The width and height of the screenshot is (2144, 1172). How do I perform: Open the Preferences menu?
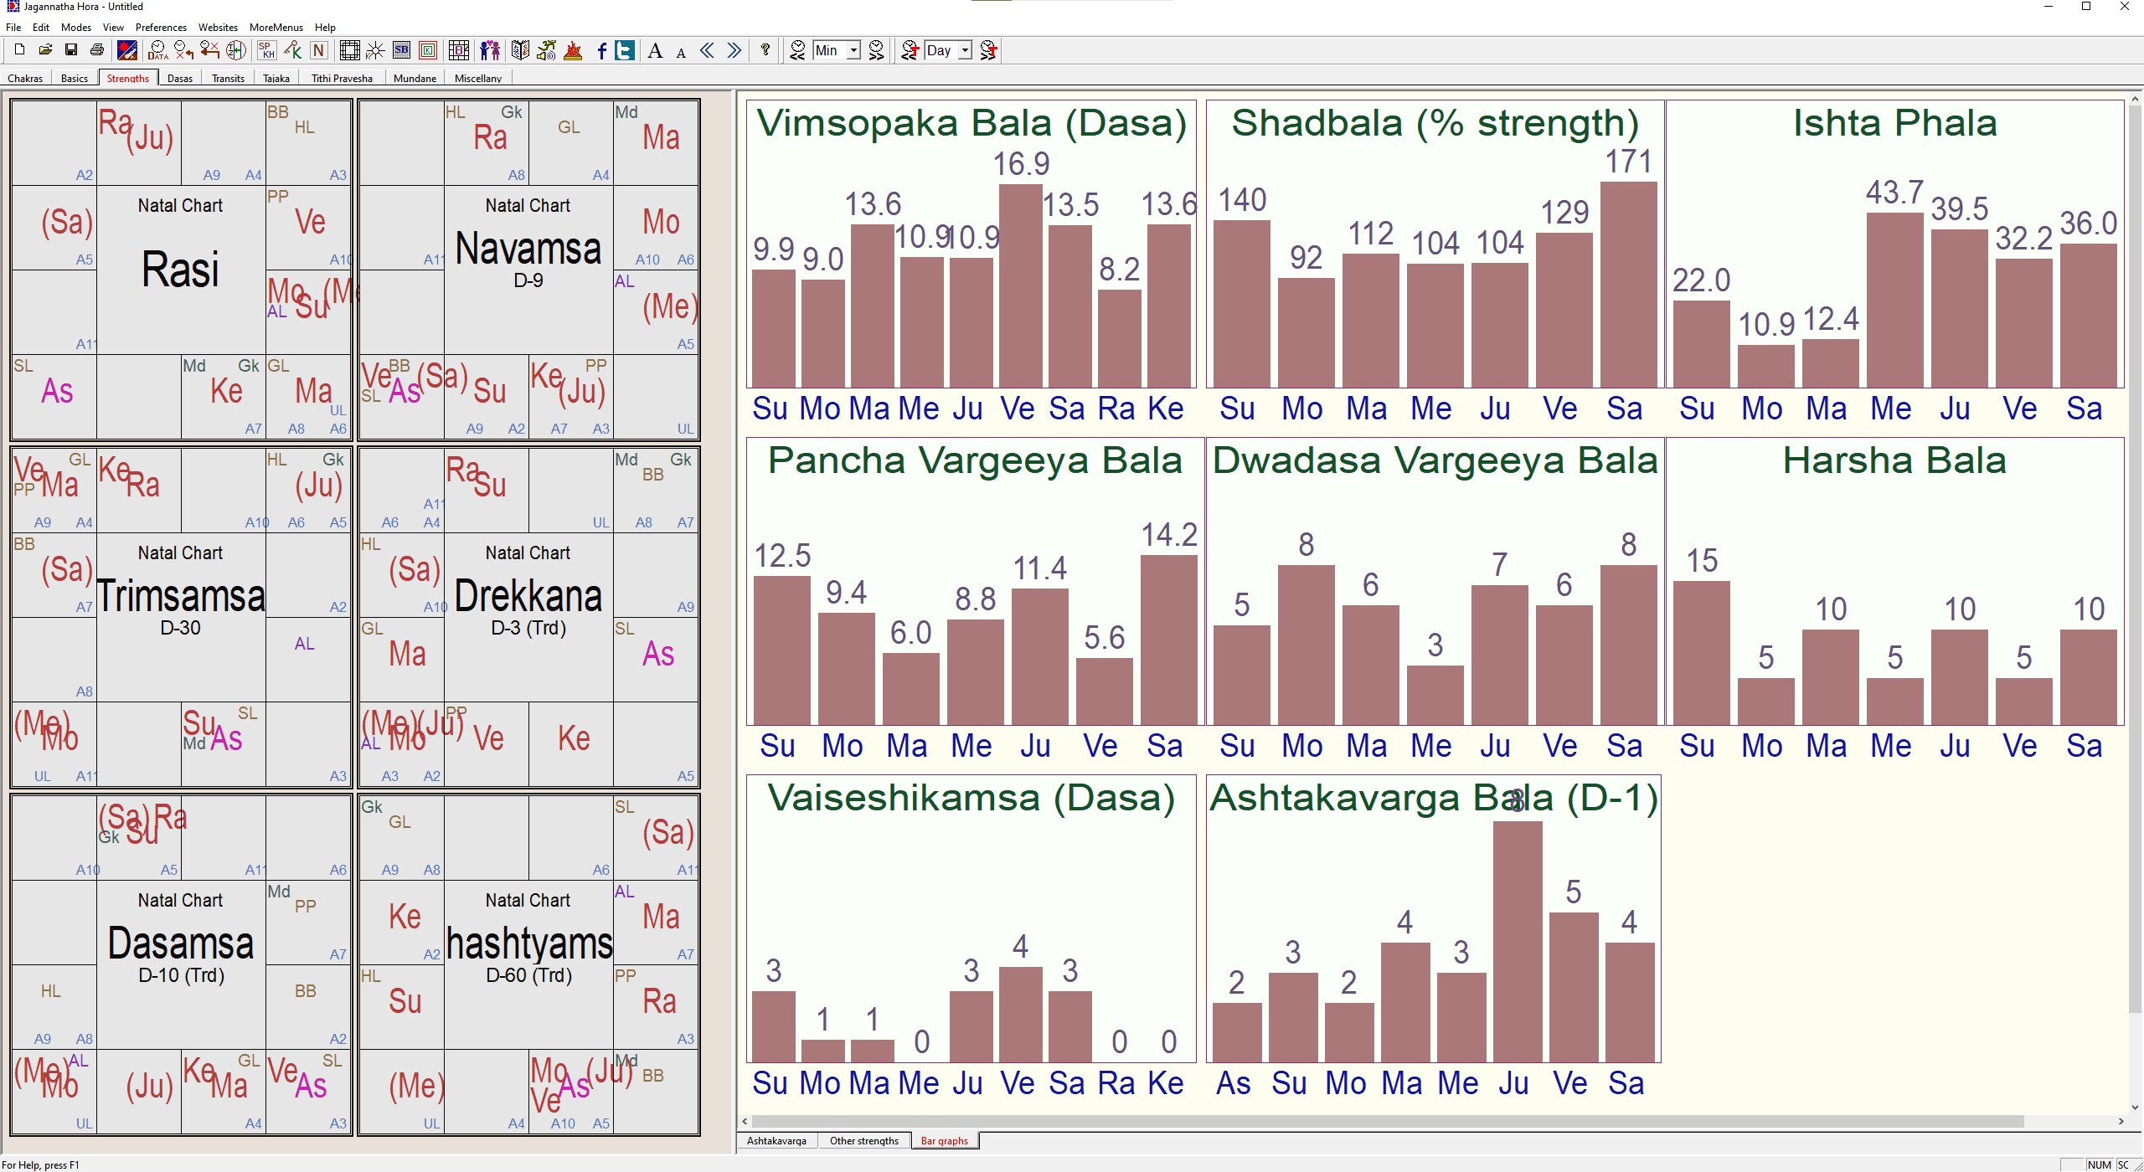click(x=161, y=28)
